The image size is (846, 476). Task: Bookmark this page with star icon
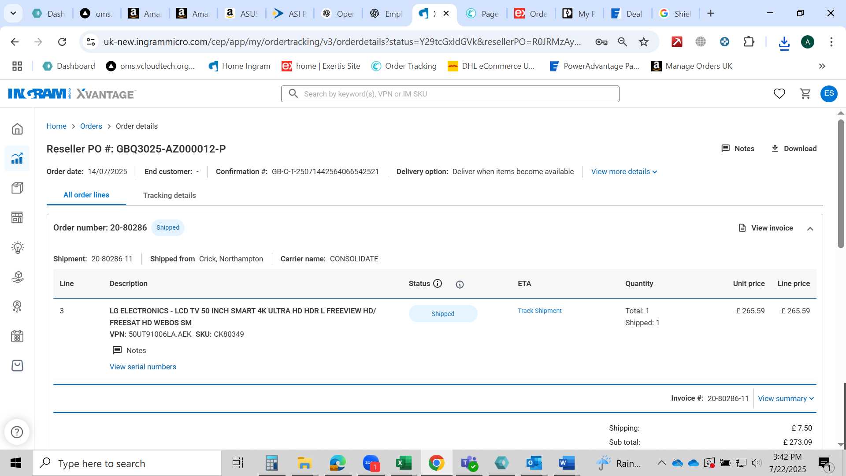[x=644, y=42]
